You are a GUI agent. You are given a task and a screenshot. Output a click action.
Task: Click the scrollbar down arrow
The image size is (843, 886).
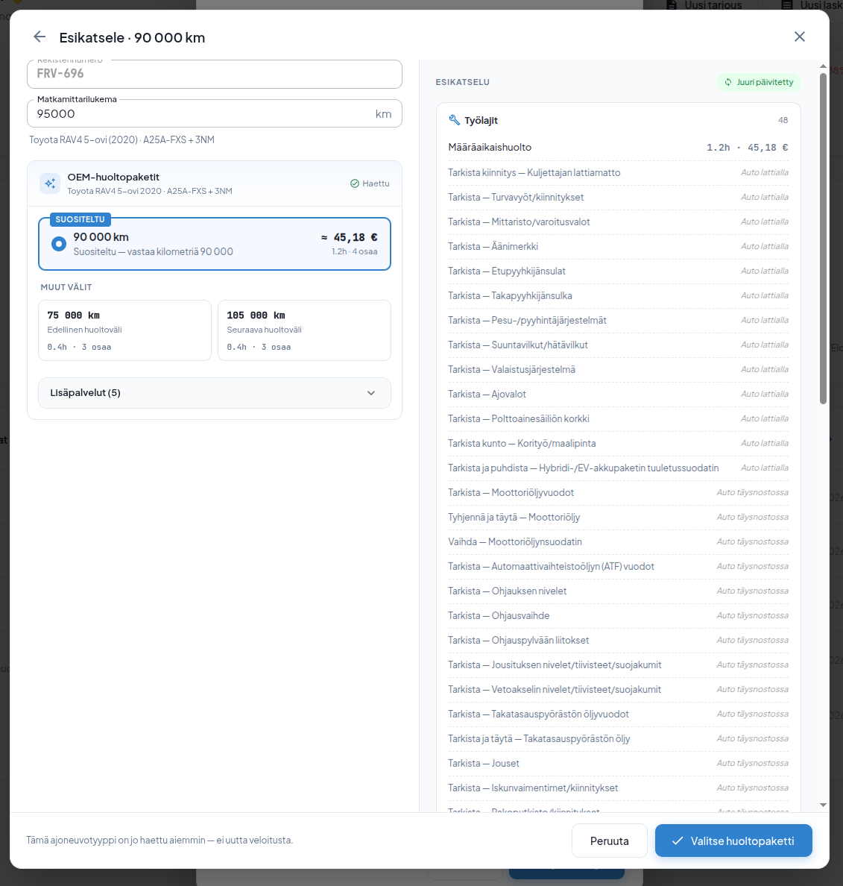(823, 805)
